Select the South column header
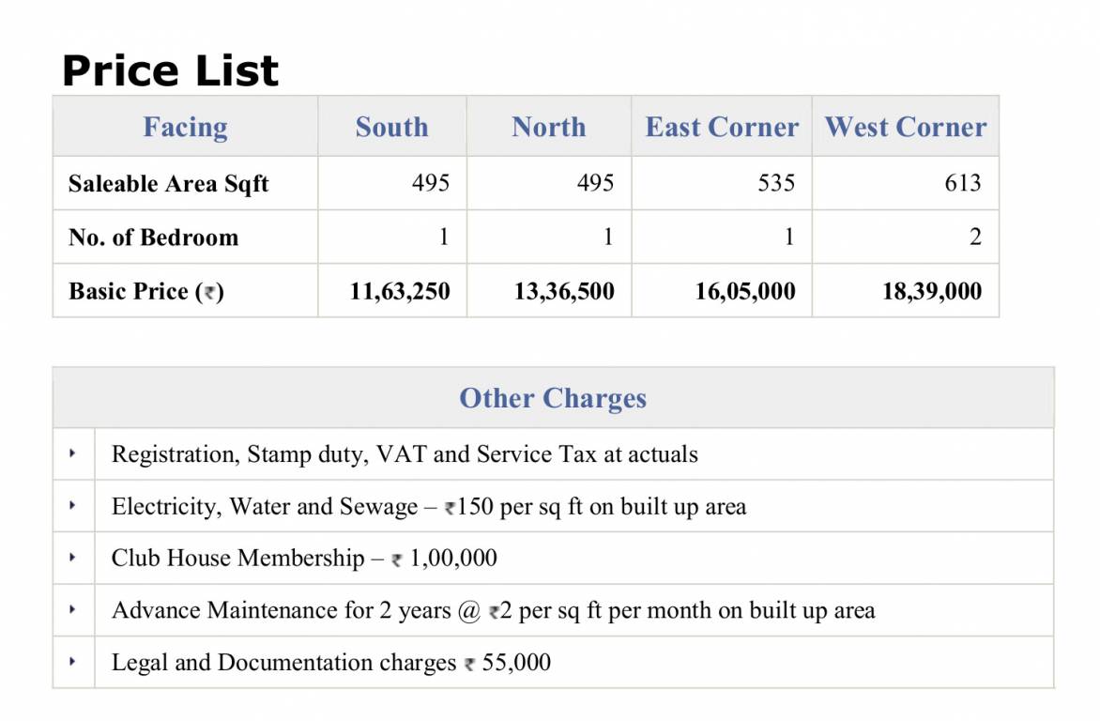The height and width of the screenshot is (721, 1100). point(391,127)
